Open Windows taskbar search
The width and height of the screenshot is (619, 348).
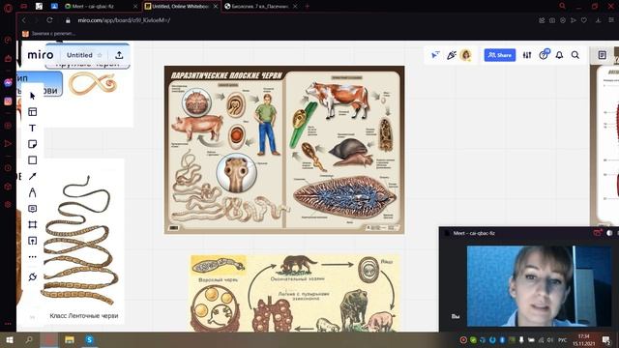pyautogui.click(x=29, y=339)
